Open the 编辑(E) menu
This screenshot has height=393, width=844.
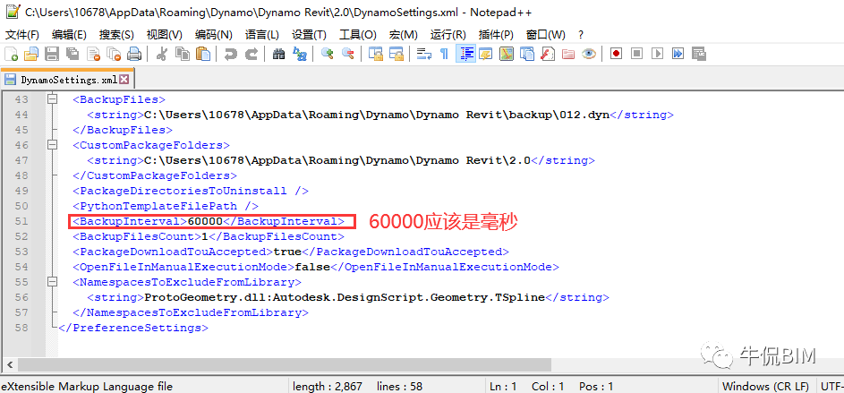click(x=69, y=35)
